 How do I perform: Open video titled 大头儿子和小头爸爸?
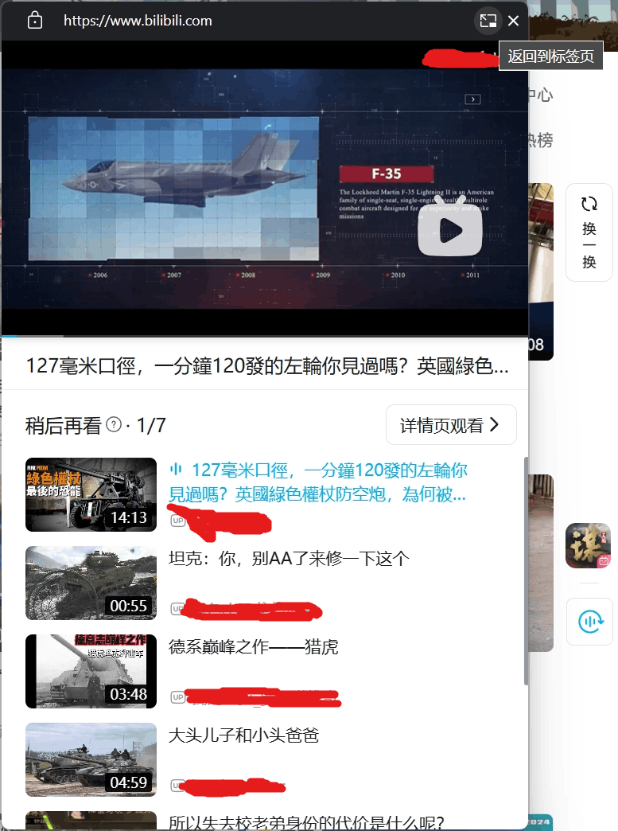[243, 735]
